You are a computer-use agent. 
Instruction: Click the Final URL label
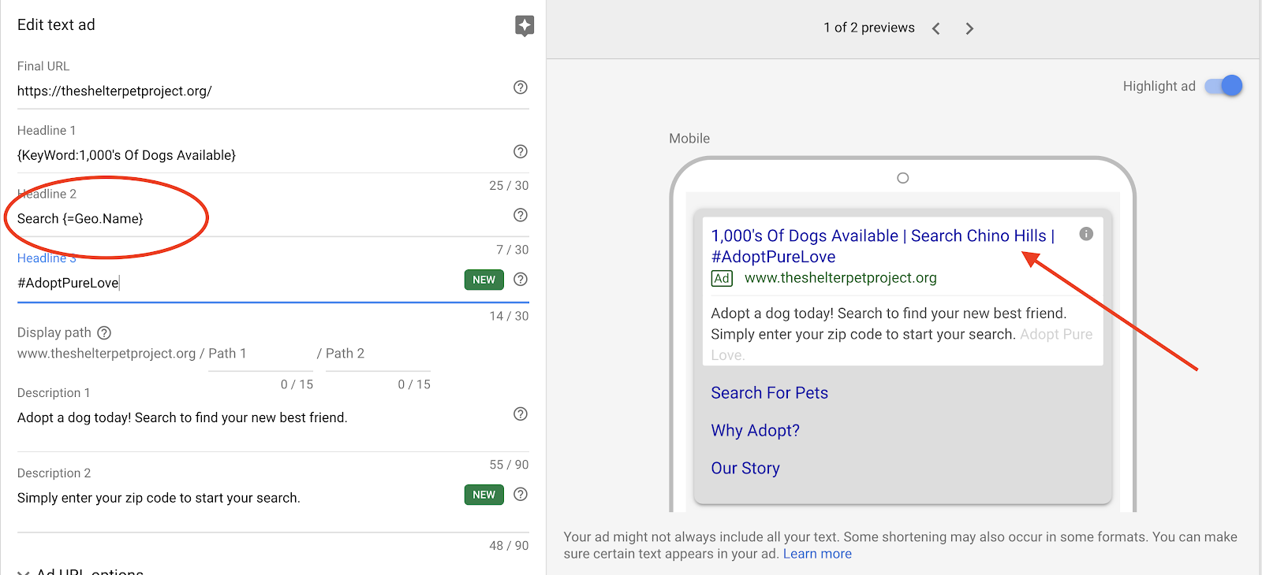[x=43, y=66]
